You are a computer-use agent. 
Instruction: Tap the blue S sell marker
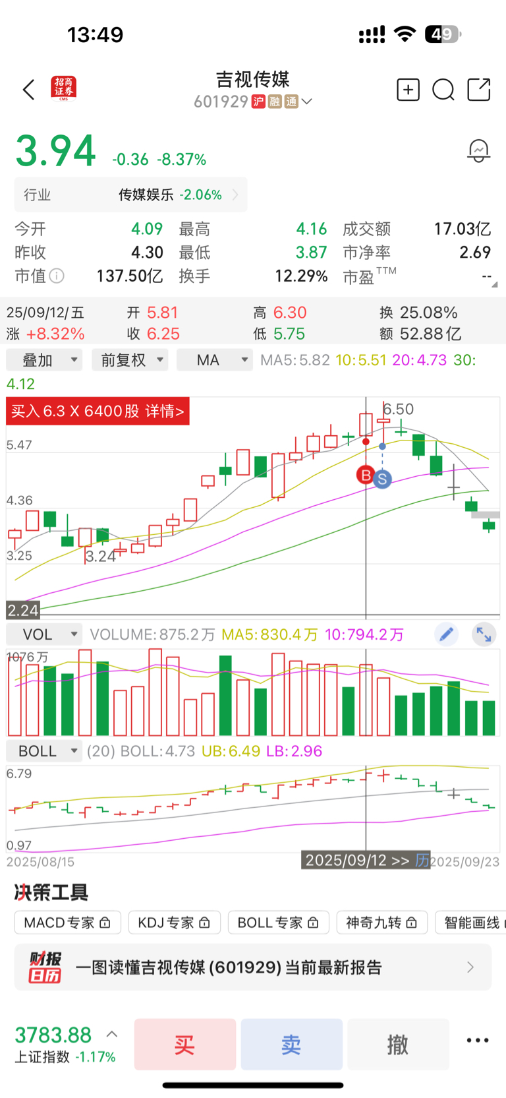tap(382, 479)
